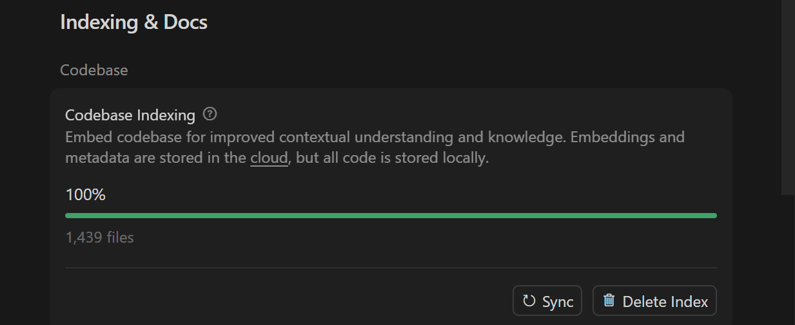This screenshot has width=795, height=325.
Task: Click the vertical scrollbar on the right
Action: [788, 97]
